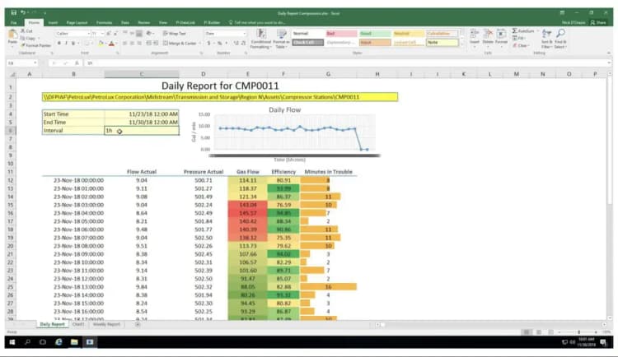Toggle Bold formatting in Font group
The height and width of the screenshot is (357, 618).
59,43
